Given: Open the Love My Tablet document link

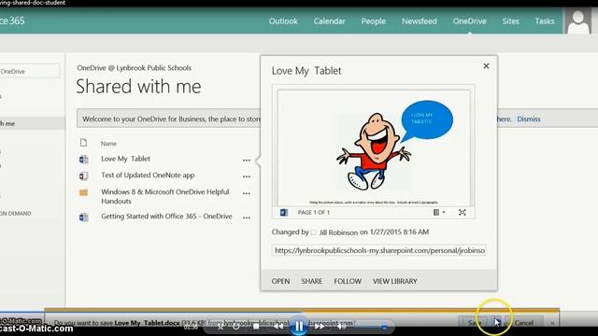Looking at the screenshot, I should pos(125,159).
